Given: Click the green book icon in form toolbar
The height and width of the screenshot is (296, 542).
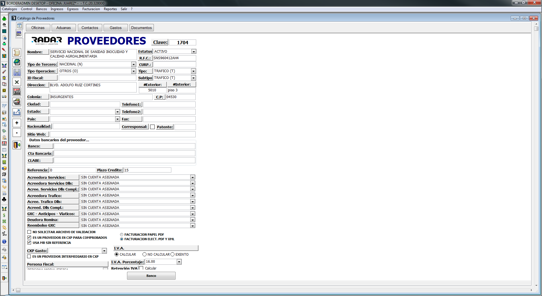Looking at the screenshot, I should click(x=17, y=62).
